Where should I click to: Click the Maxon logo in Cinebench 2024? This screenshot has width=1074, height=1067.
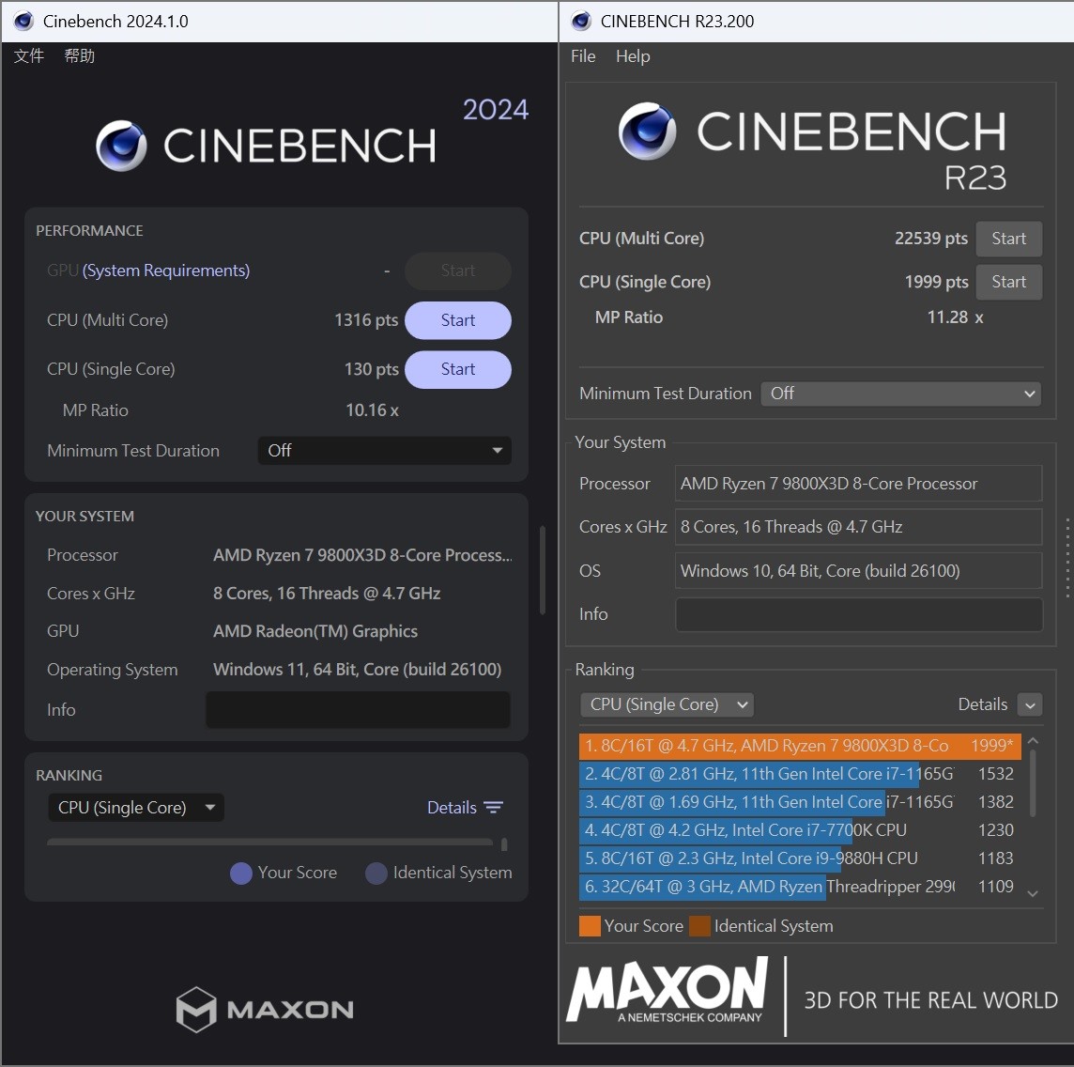coord(265,1010)
